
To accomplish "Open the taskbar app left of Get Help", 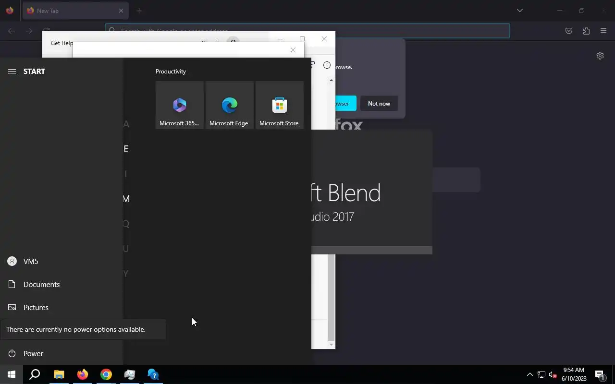I will 130,374.
